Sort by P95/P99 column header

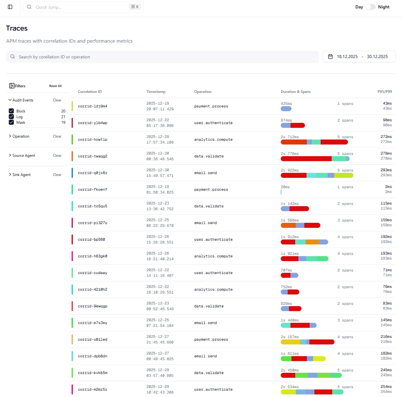coord(385,92)
